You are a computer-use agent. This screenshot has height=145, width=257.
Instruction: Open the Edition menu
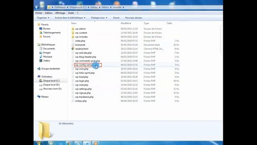49,13
